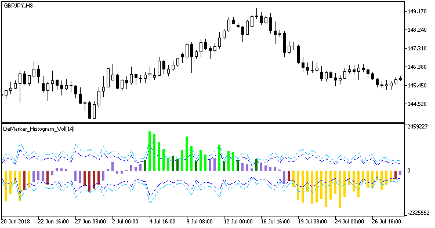Click the DeMarker_Histogram_Vol(14) indicator label
Screen dimensions: 435x228
(x=39, y=129)
